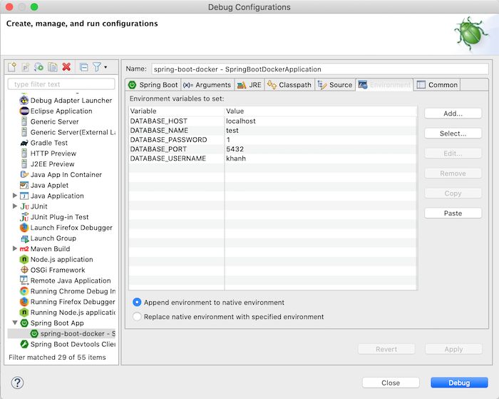This screenshot has height=399, width=499.
Task: Open the Source tab
Action: coord(335,85)
